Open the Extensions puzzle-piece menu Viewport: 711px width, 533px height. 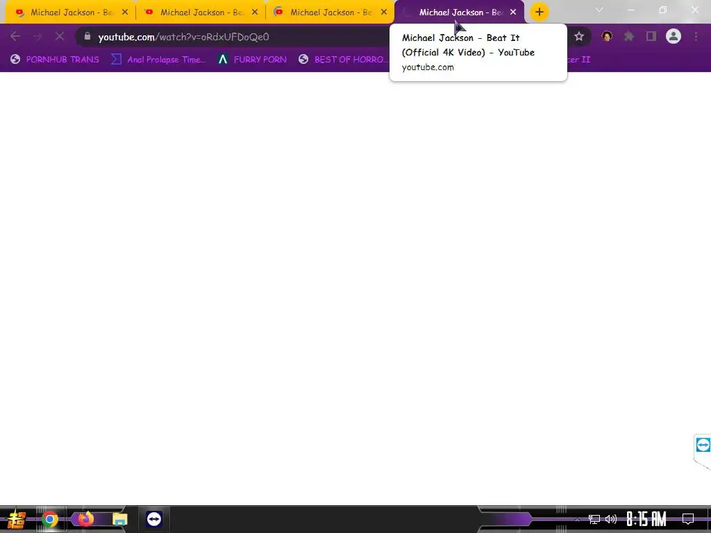[629, 37]
